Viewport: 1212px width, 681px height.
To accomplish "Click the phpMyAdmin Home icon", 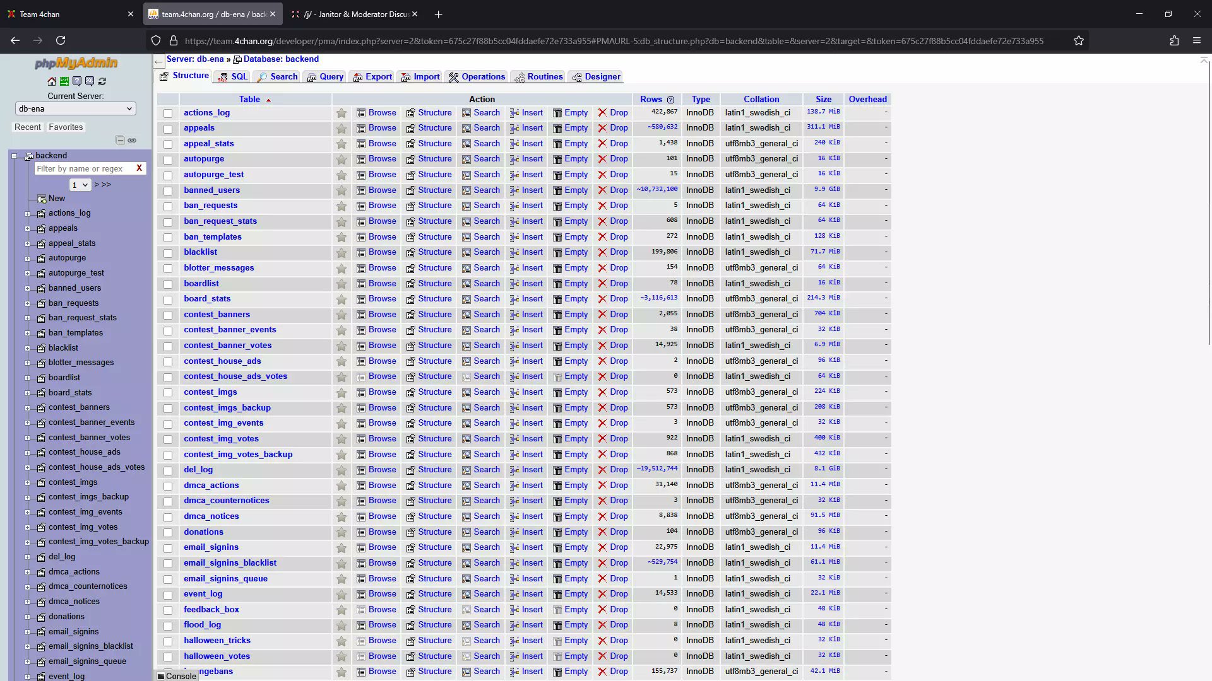I will click(52, 81).
